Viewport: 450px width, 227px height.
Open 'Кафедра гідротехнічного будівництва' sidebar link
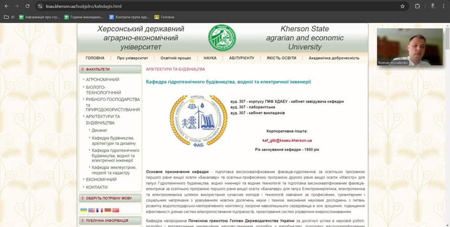click(116, 155)
